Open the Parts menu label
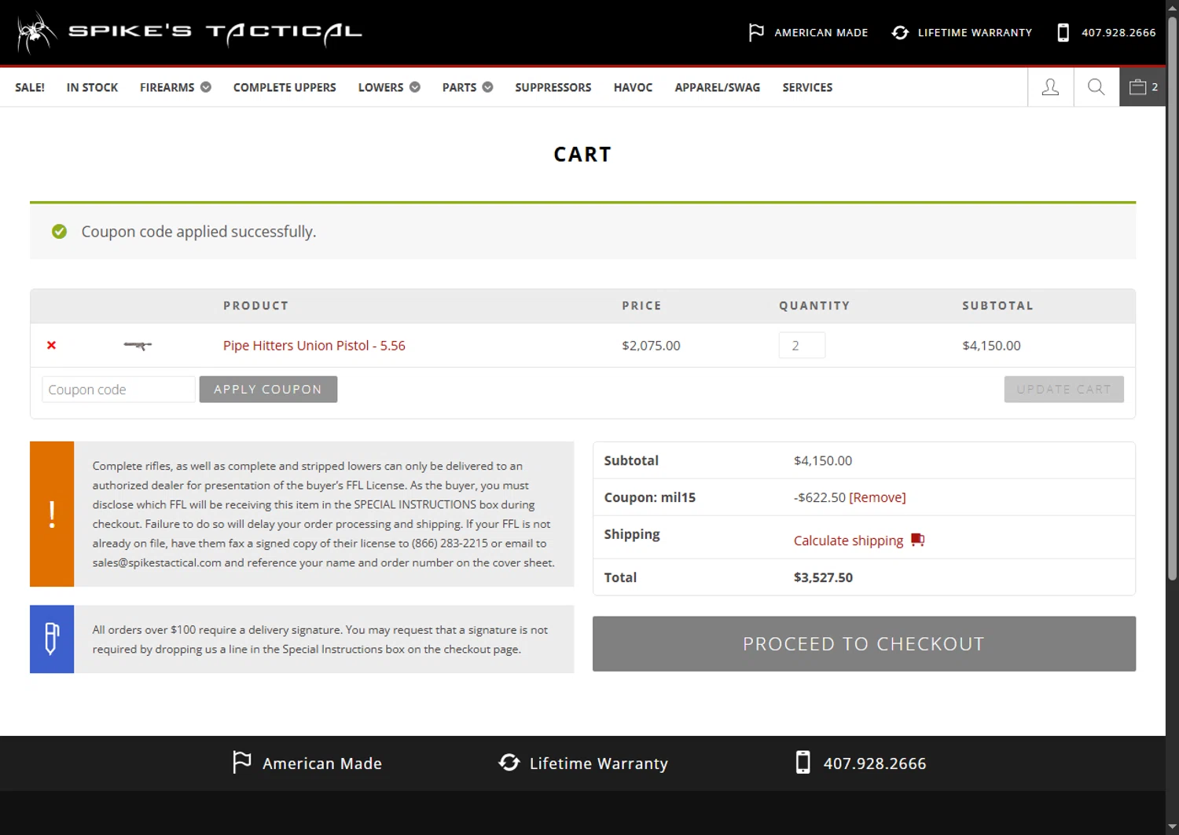The image size is (1179, 835). tap(459, 87)
